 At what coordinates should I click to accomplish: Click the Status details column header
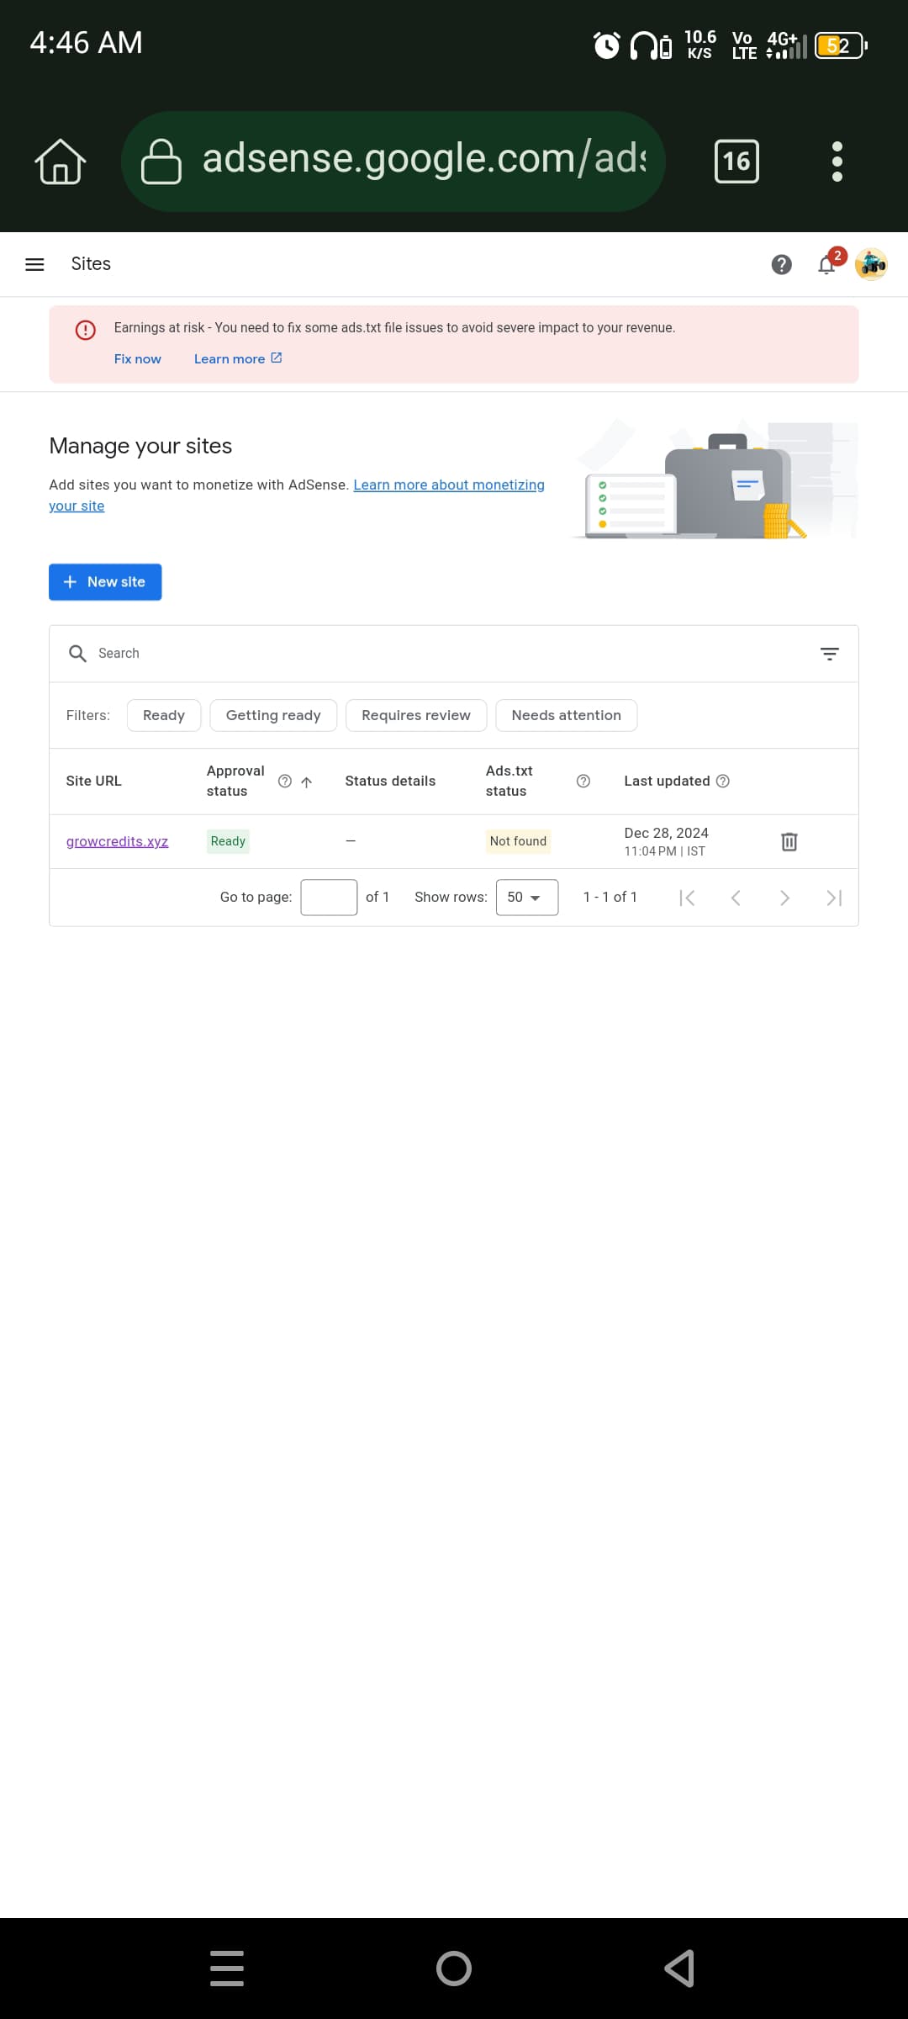(x=390, y=782)
